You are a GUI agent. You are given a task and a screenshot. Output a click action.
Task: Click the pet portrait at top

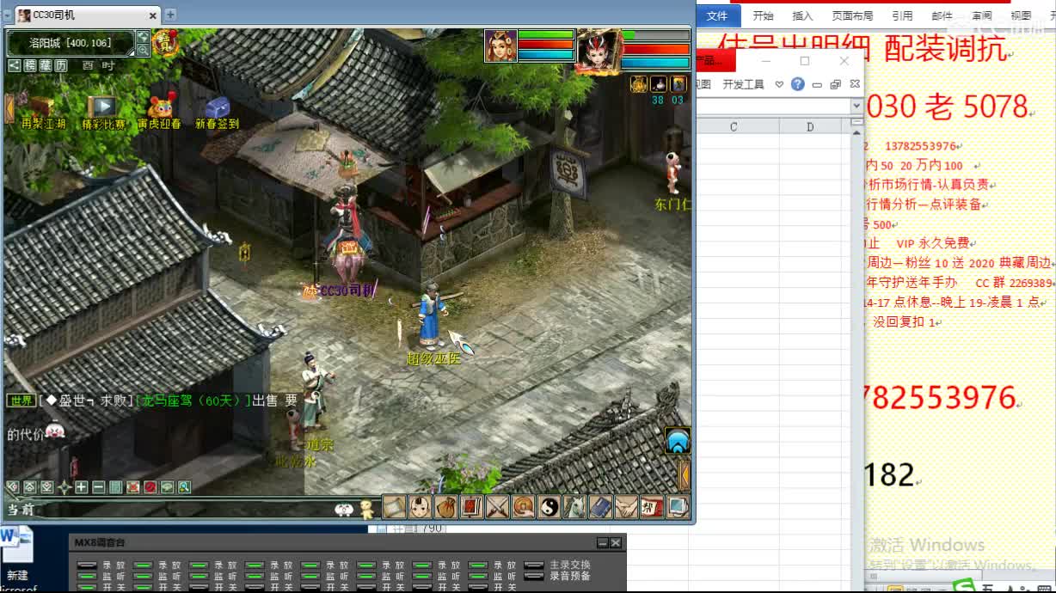click(501, 46)
